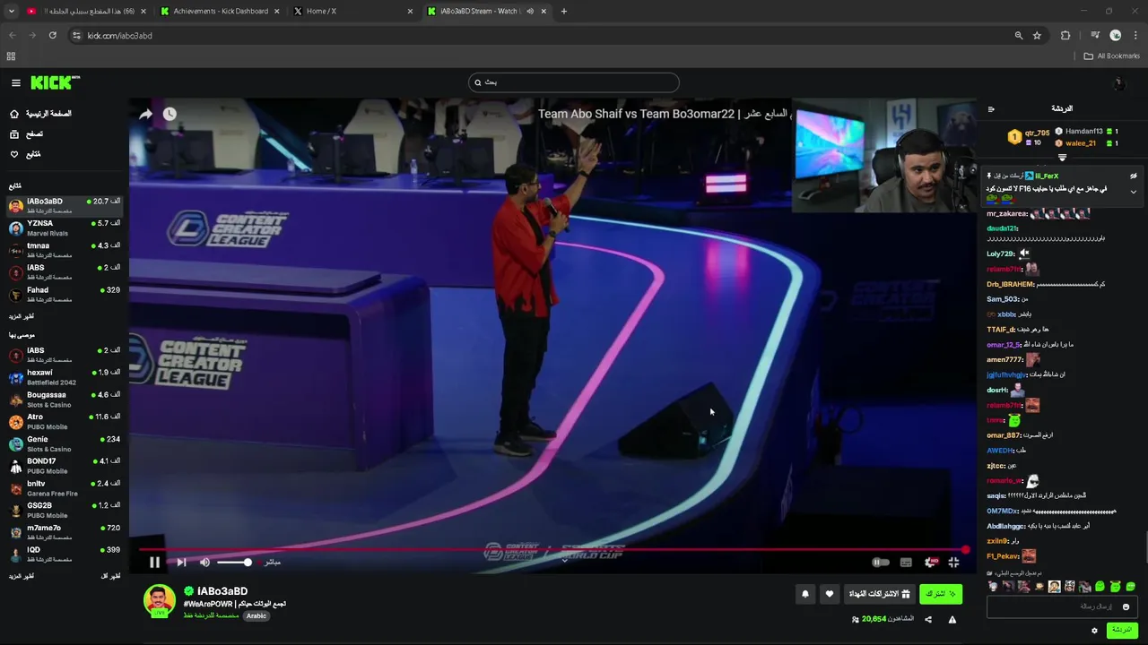This screenshot has width=1148, height=645.
Task: Open the browser extensions puzzle icon
Action: point(1065,35)
